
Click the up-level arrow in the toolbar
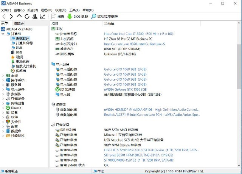[19, 16]
